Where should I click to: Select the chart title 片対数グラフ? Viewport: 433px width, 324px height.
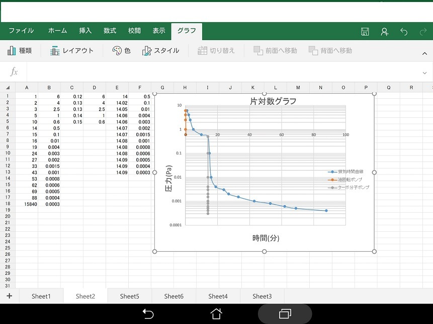coord(273,101)
